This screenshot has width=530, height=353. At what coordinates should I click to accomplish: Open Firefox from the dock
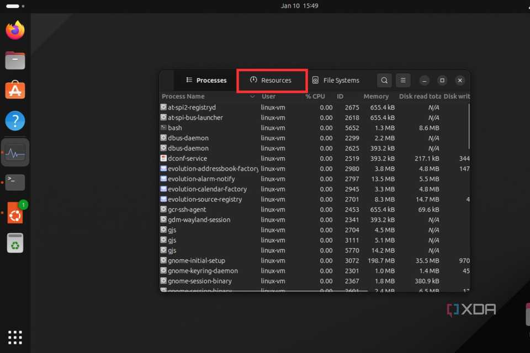(15, 30)
